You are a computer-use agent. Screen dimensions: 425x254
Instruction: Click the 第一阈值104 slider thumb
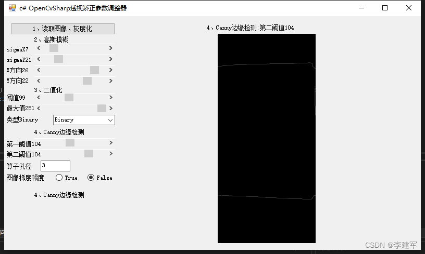tap(70, 143)
